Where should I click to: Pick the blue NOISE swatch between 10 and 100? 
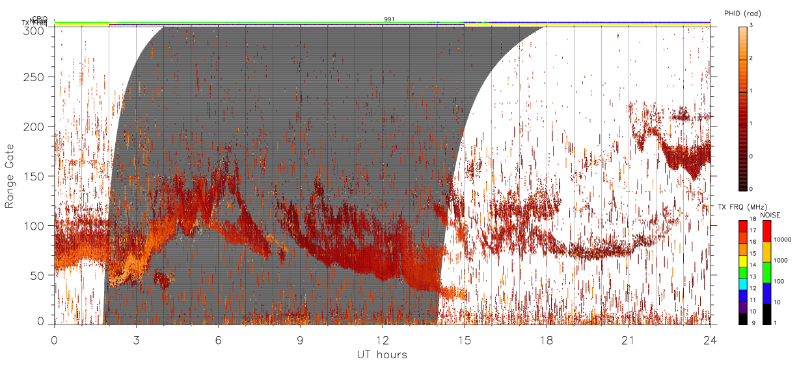pyautogui.click(x=766, y=293)
